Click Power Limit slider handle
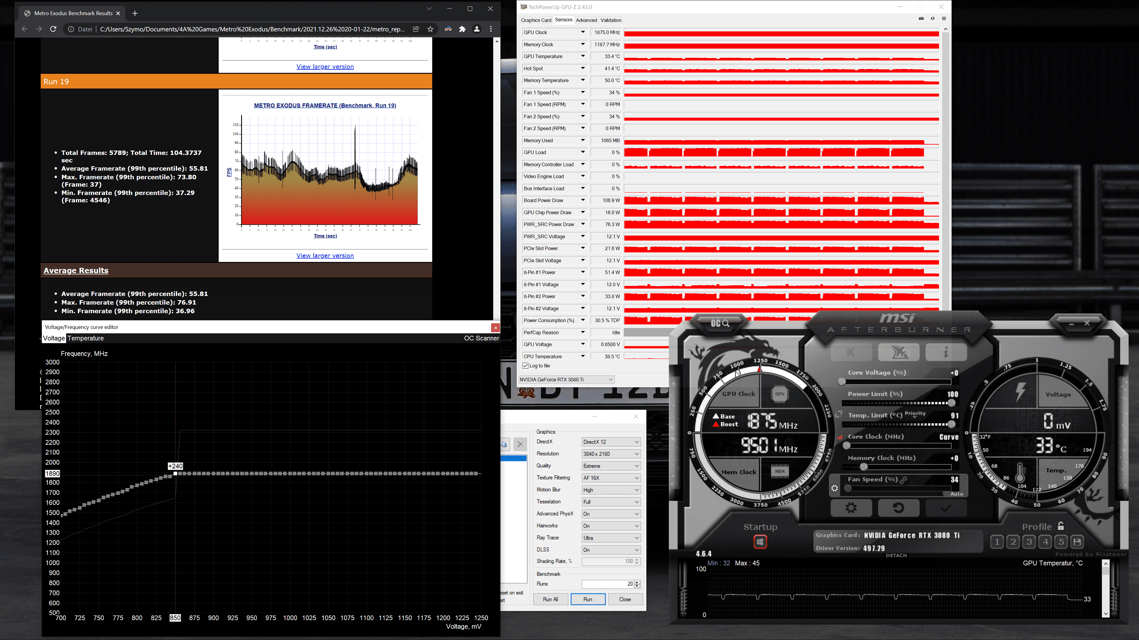 coord(951,403)
